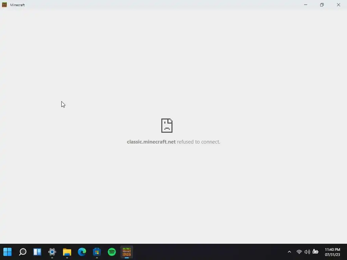Expand hidden system tray icons chevron

pos(289,252)
